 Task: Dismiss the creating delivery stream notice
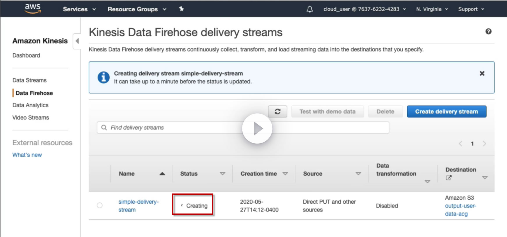[x=482, y=73]
